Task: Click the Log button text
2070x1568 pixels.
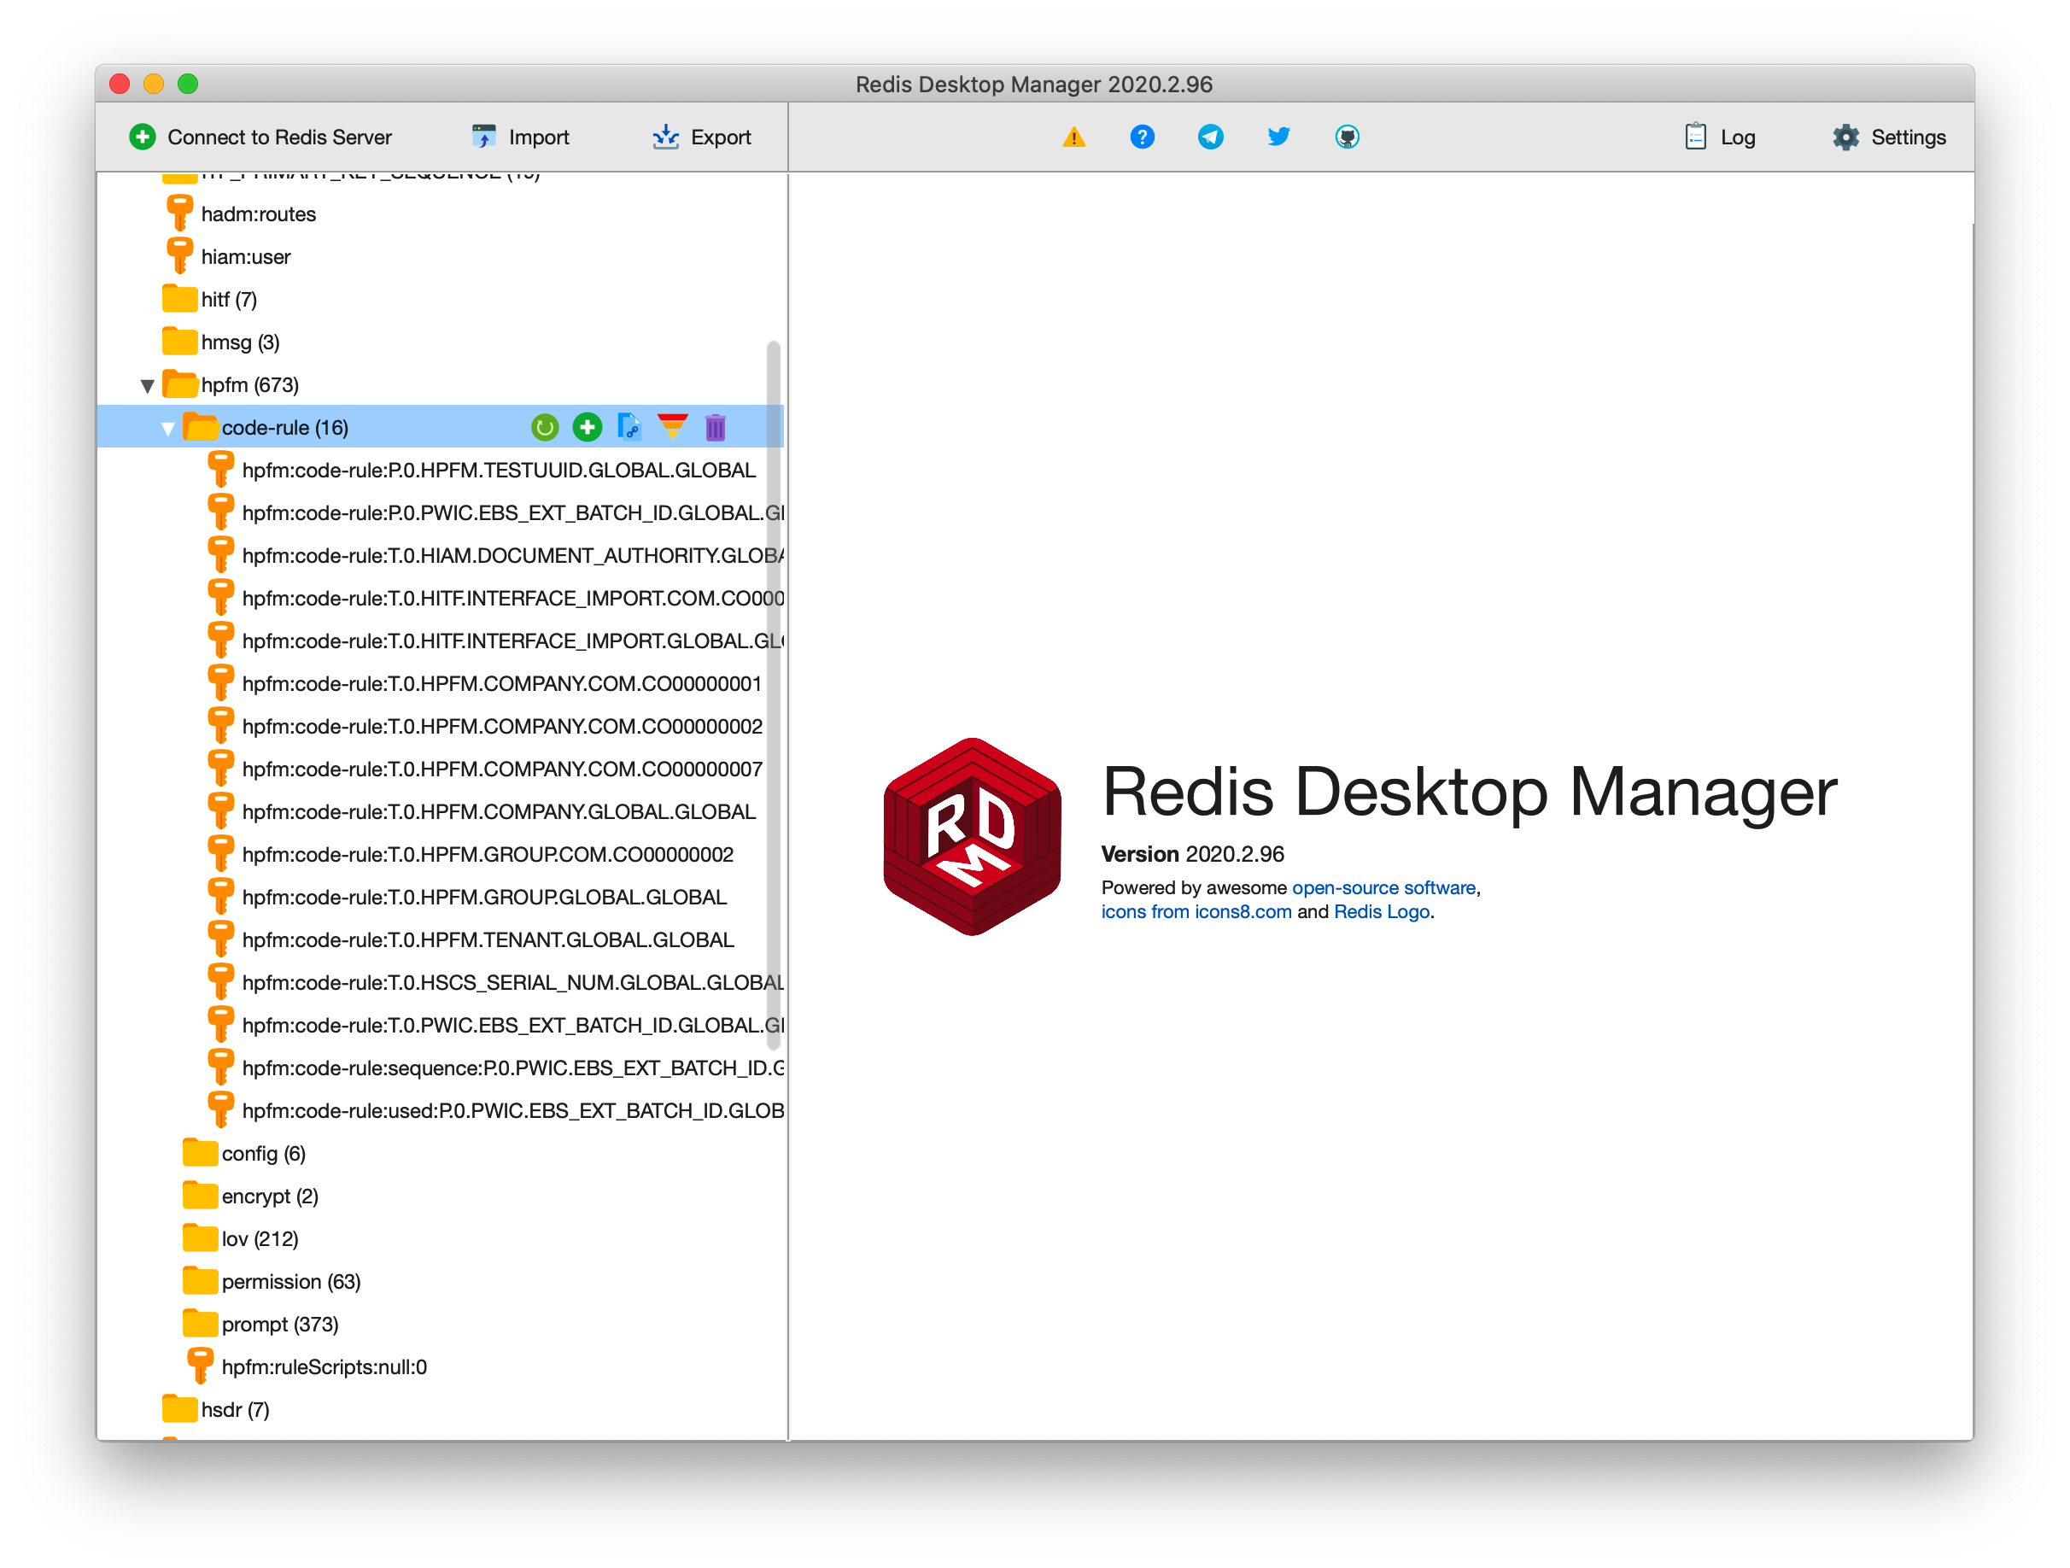Action: (x=1738, y=137)
